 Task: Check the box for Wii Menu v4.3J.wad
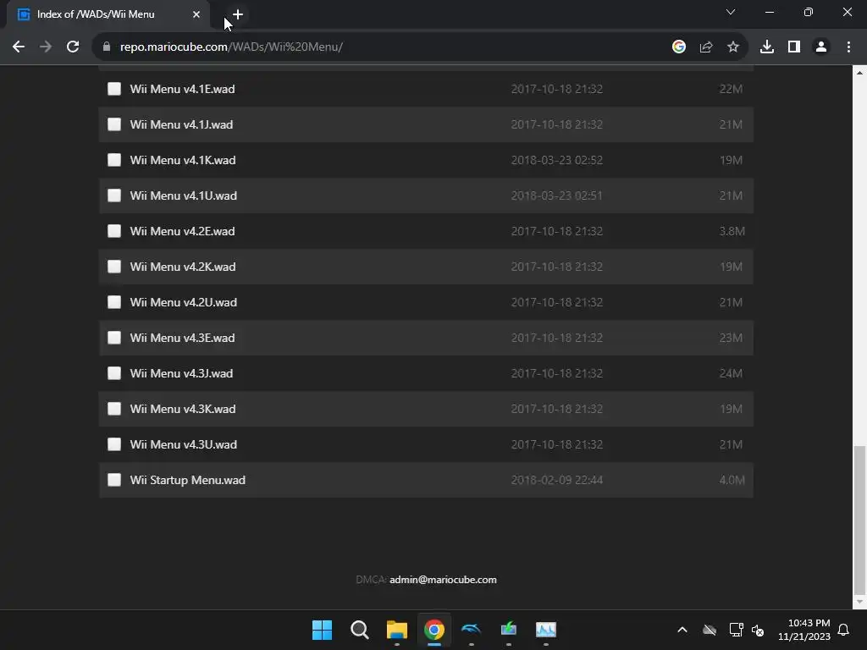click(x=114, y=373)
